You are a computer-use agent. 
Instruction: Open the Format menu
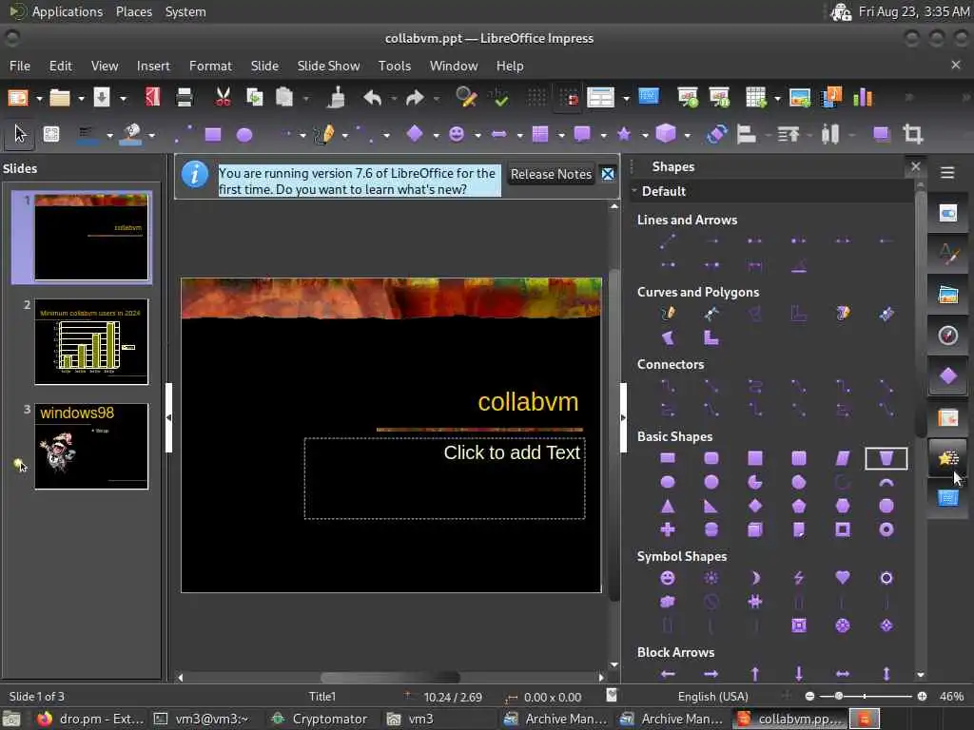point(210,66)
